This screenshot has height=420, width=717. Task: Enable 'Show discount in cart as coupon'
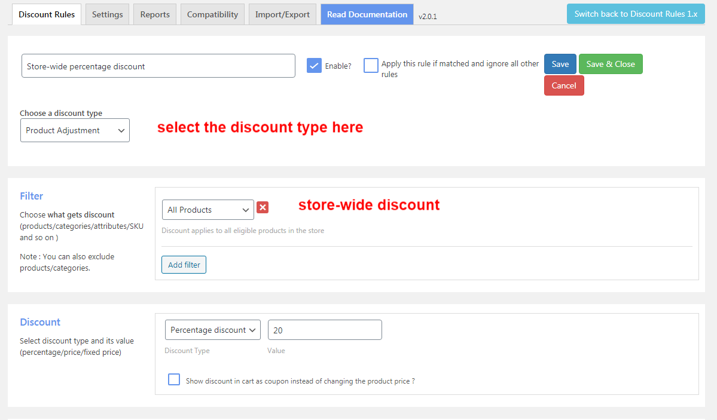click(x=173, y=379)
